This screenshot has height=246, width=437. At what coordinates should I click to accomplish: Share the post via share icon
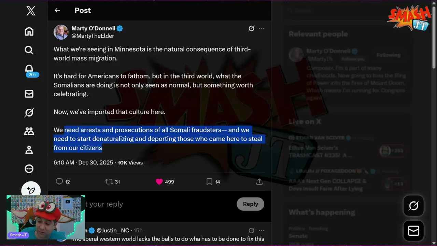point(259,182)
